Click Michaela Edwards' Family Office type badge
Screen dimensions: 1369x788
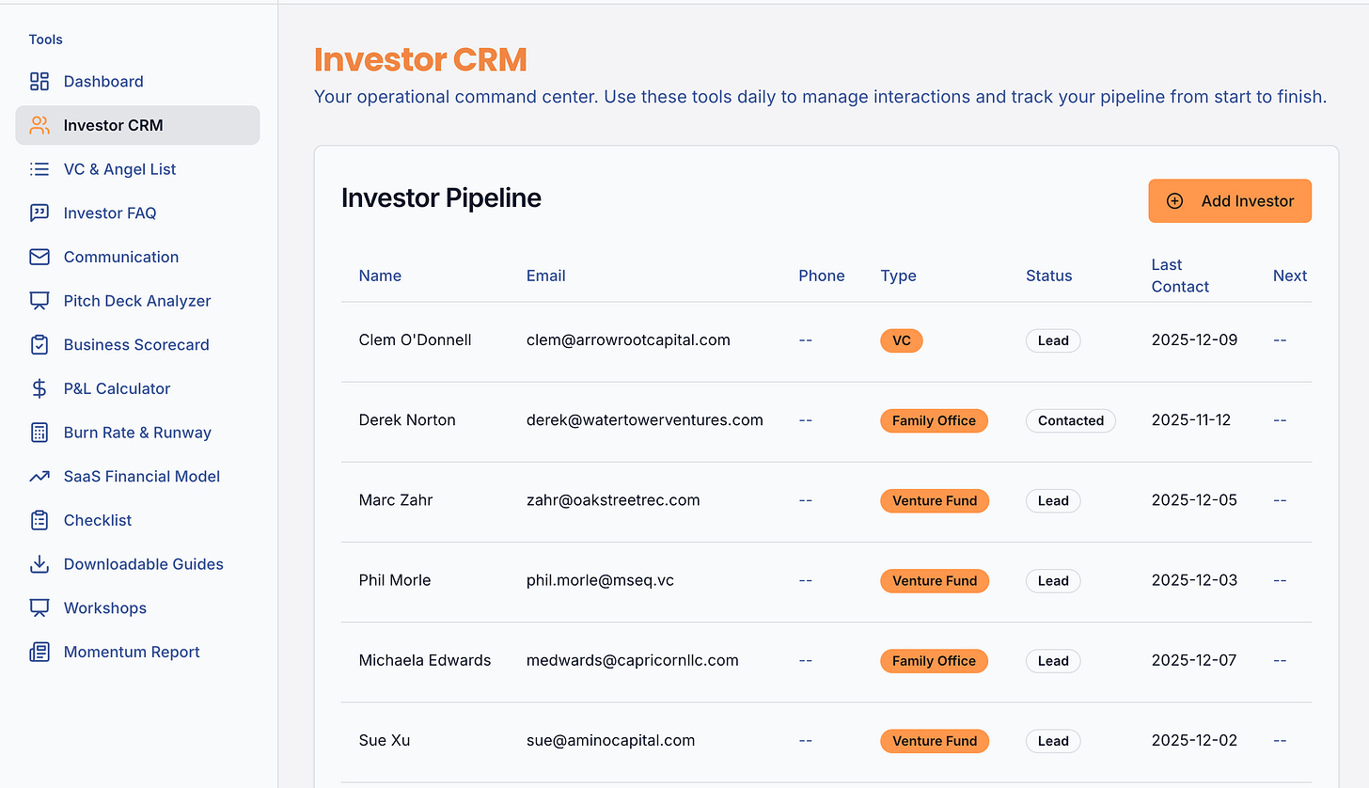[x=934, y=660]
